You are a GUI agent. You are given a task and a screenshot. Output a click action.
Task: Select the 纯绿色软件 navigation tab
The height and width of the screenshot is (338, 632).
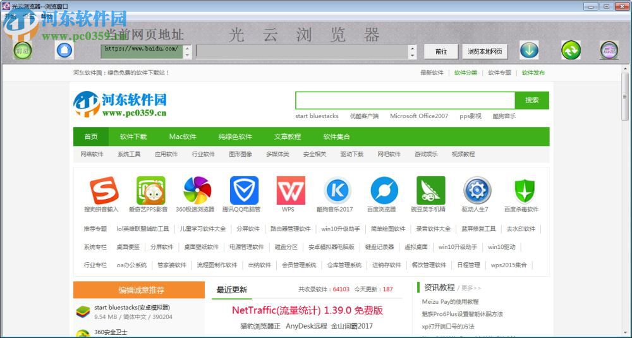click(235, 136)
